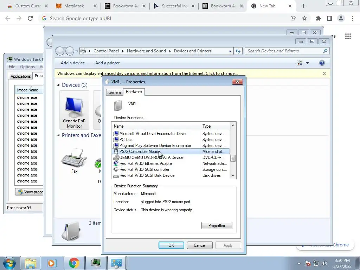
Task: Open the File menu in Task Manager
Action: 12,67
